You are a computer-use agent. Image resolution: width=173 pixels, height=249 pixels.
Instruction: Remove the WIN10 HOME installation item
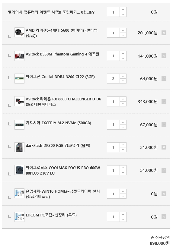pos(164,194)
